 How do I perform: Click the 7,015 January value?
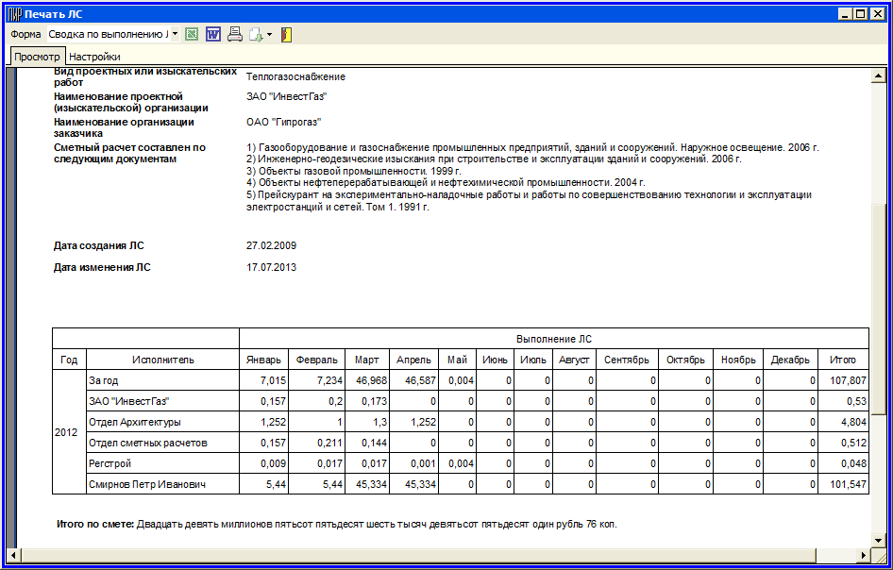[x=274, y=381]
